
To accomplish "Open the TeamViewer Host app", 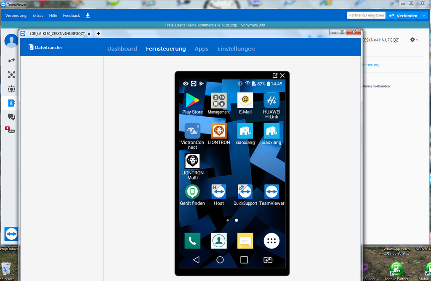I will tap(219, 195).
